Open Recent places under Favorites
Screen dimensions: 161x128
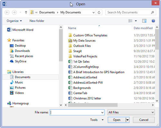(x=22, y=56)
